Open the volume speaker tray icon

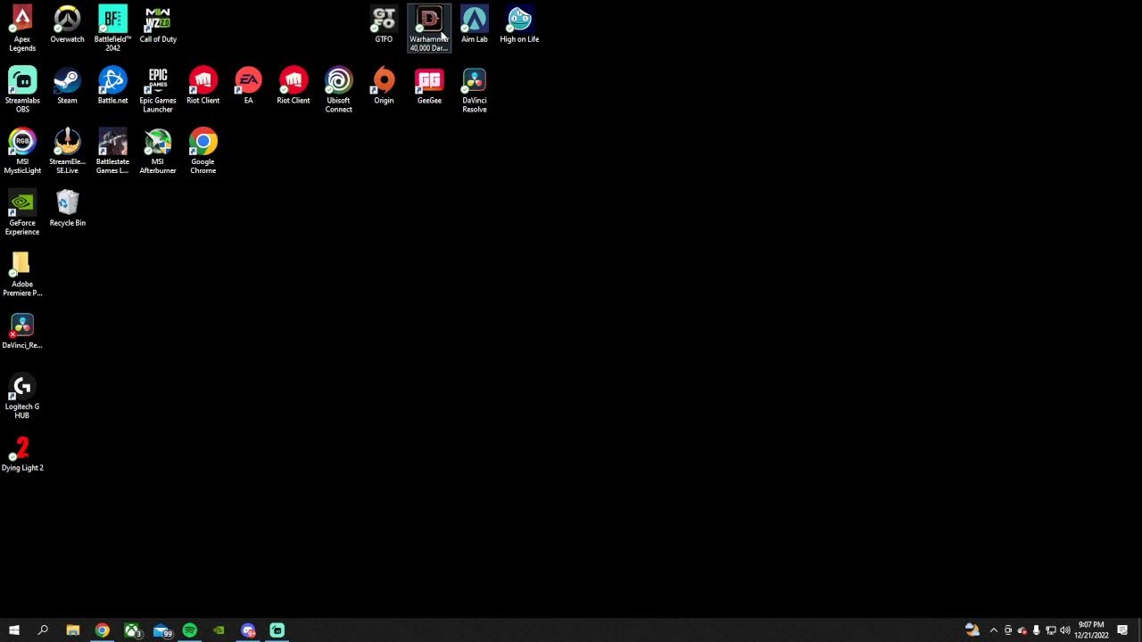click(x=1064, y=630)
